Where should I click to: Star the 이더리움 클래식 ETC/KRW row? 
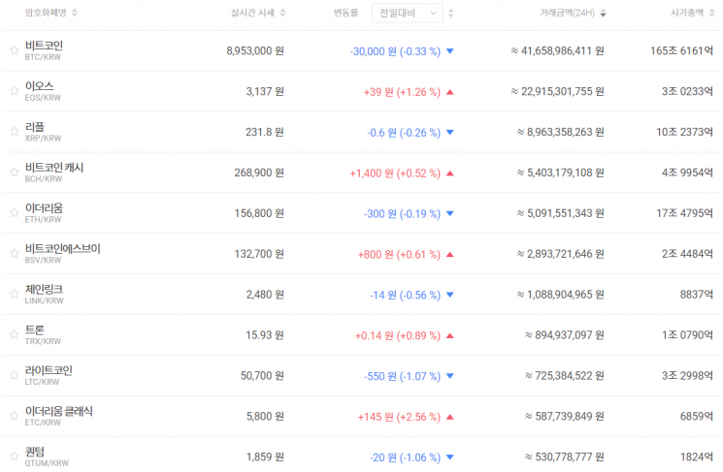click(x=14, y=416)
